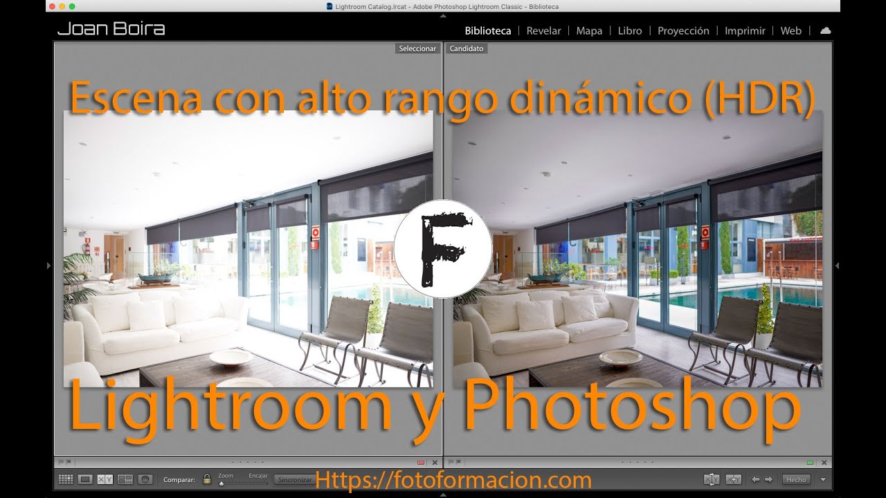Open the Biblioteca module
This screenshot has height=498, width=886.
(x=488, y=30)
